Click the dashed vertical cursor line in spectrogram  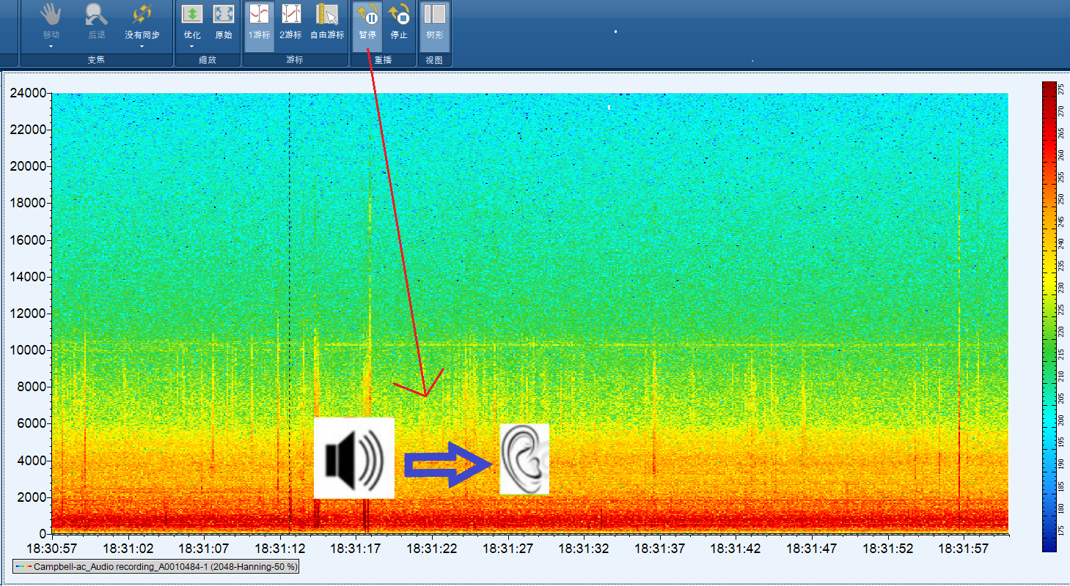(x=290, y=293)
